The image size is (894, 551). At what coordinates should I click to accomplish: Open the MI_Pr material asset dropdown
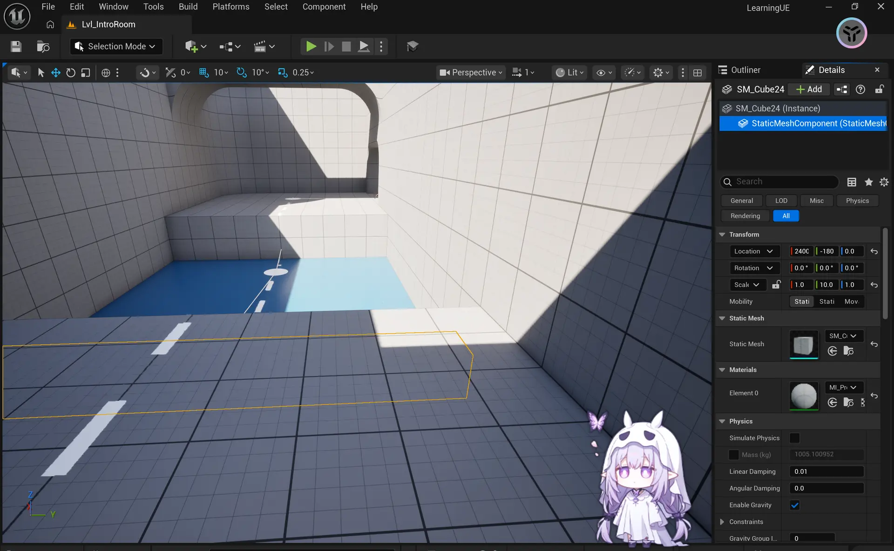843,388
